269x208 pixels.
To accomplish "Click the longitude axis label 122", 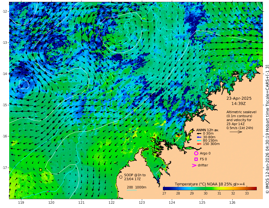I will [x=112, y=203].
